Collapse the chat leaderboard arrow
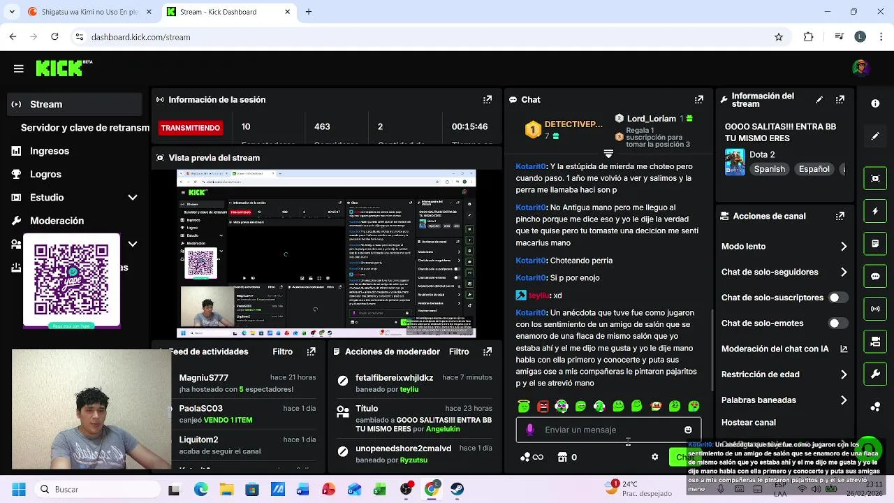Image resolution: width=894 pixels, height=503 pixels. (608, 153)
